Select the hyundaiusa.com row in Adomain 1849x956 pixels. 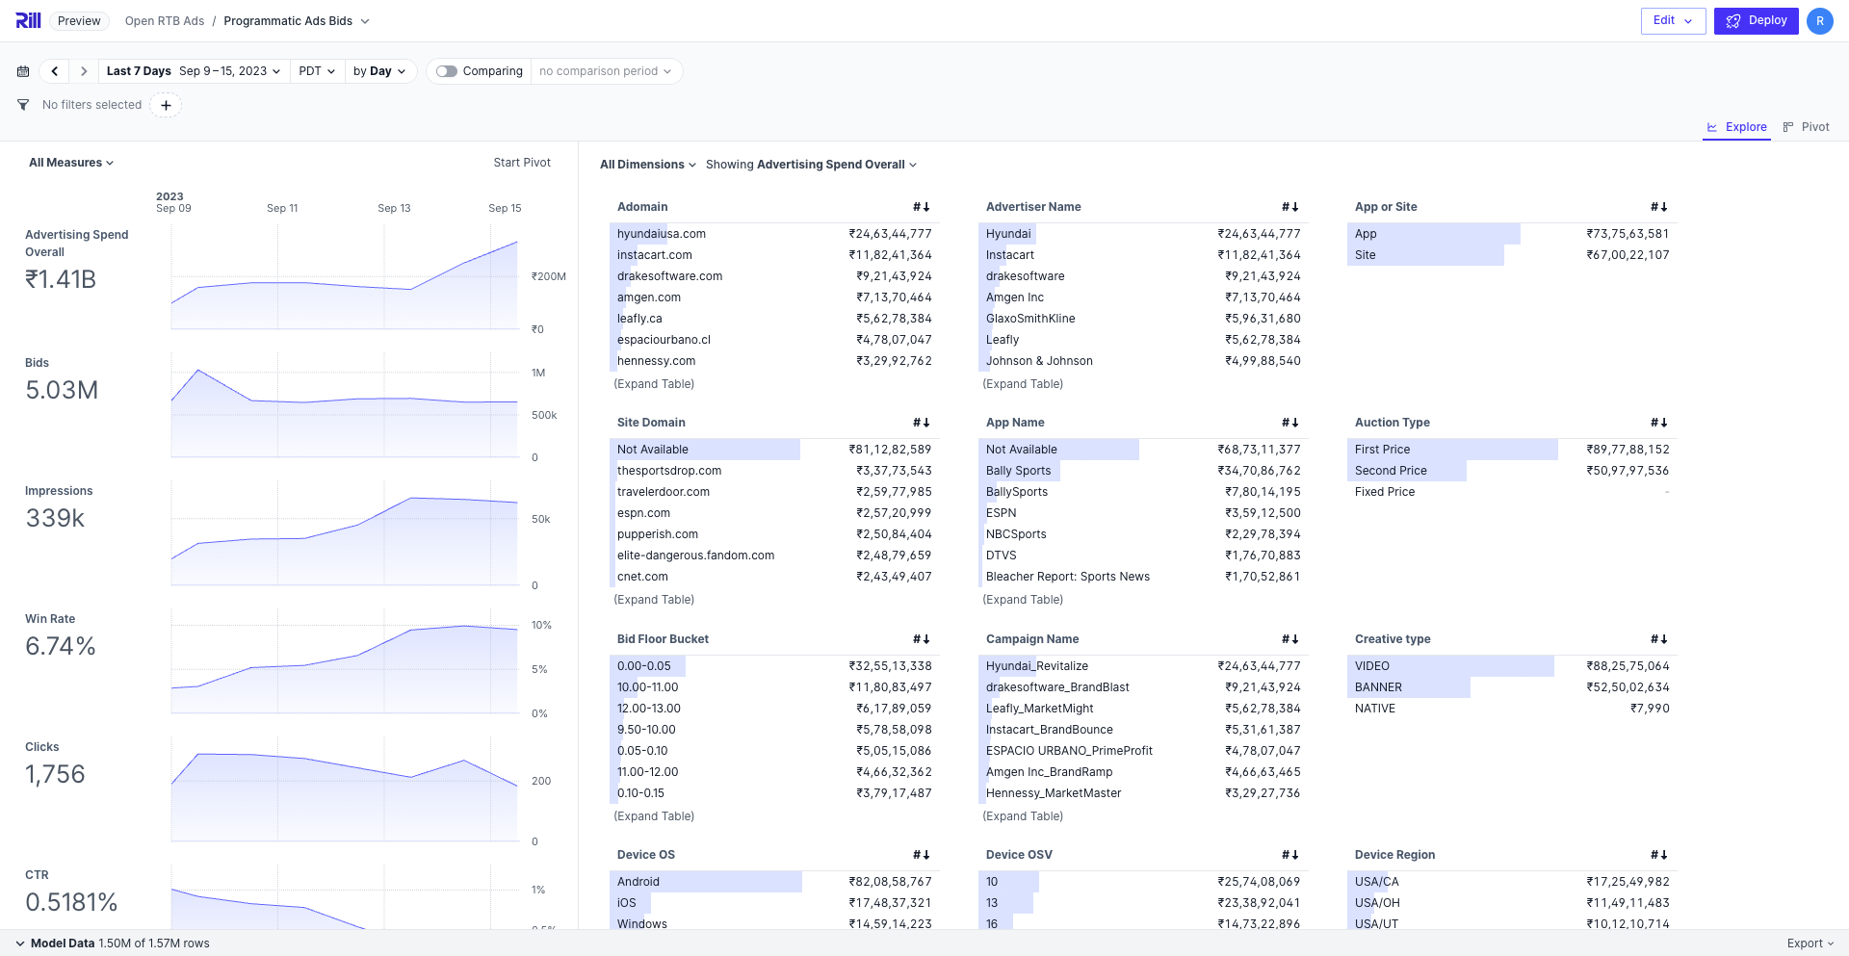[x=662, y=234]
